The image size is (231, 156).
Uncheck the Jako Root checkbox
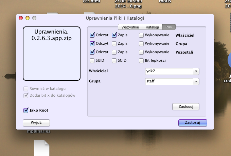[x=26, y=110]
